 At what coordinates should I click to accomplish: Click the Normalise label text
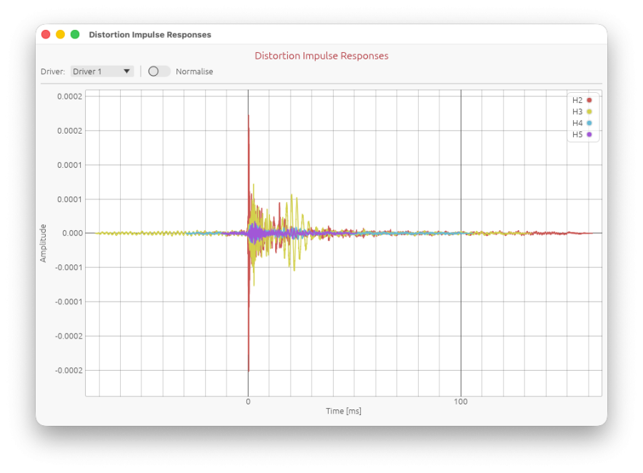pyautogui.click(x=194, y=71)
